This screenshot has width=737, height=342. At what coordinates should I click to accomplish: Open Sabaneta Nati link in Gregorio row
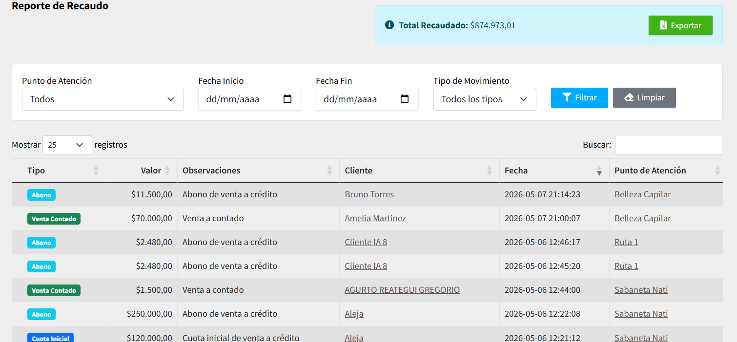click(x=641, y=290)
